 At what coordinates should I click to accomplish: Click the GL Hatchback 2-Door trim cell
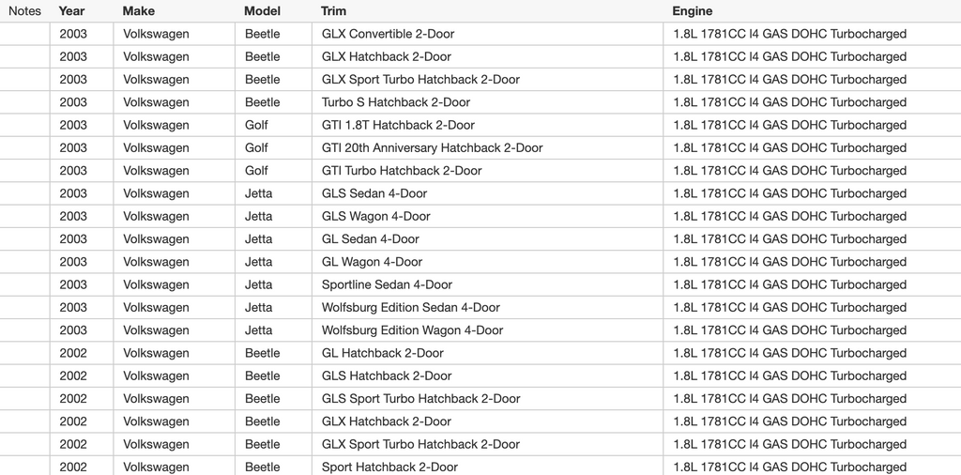pos(383,353)
